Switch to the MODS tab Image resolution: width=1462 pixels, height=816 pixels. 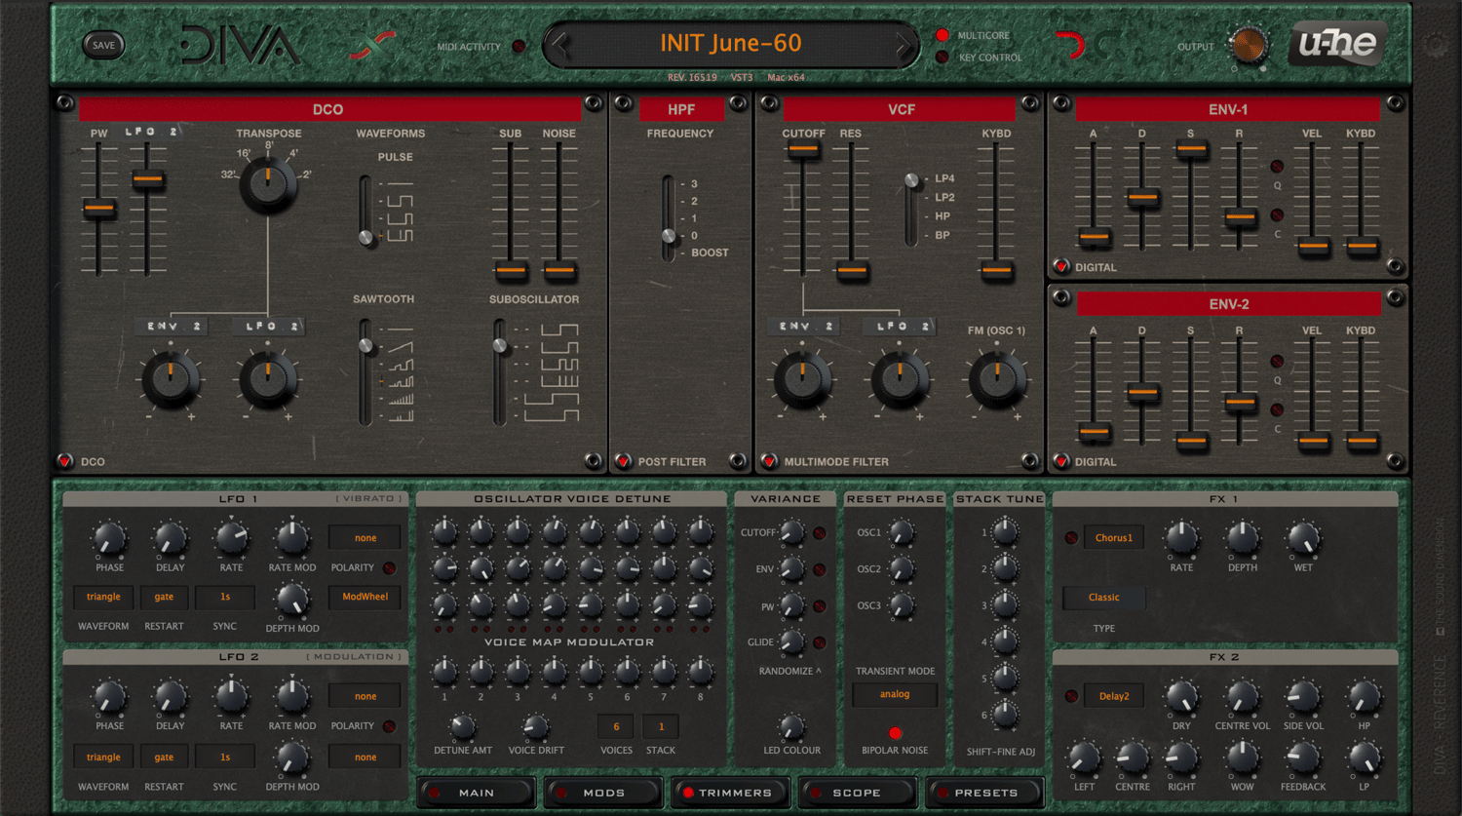pyautogui.click(x=603, y=793)
